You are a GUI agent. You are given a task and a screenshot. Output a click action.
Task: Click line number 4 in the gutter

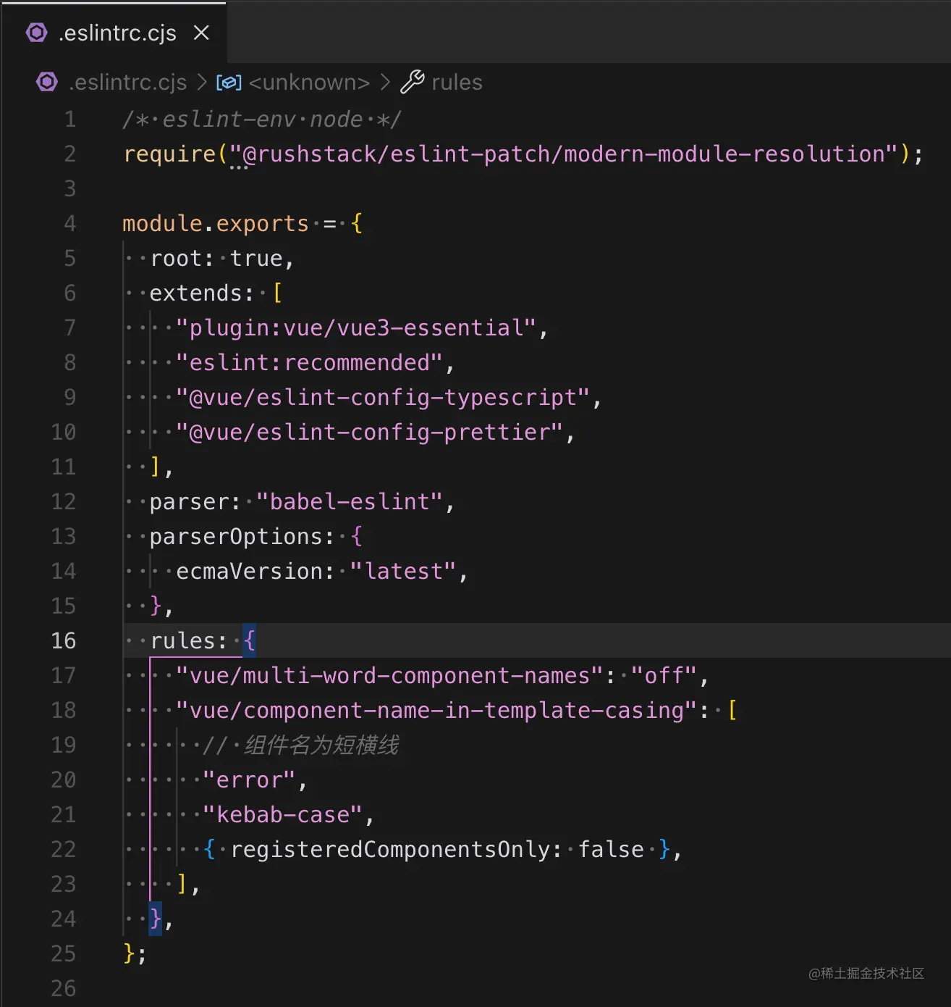click(69, 223)
